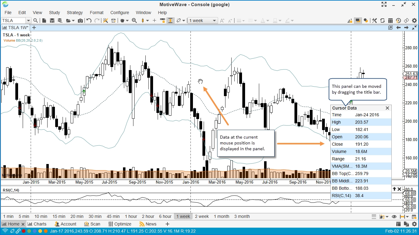Expand the open folder dropdown arrow
The height and width of the screenshot is (235, 419).
click(73, 21)
